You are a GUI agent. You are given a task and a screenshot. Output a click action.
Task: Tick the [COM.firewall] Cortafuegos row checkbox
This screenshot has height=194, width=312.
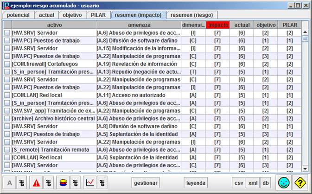point(7,64)
